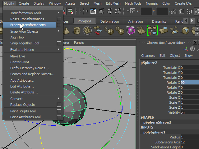Open the Edit Mesh menu
The image size is (199, 149).
tap(113, 3)
